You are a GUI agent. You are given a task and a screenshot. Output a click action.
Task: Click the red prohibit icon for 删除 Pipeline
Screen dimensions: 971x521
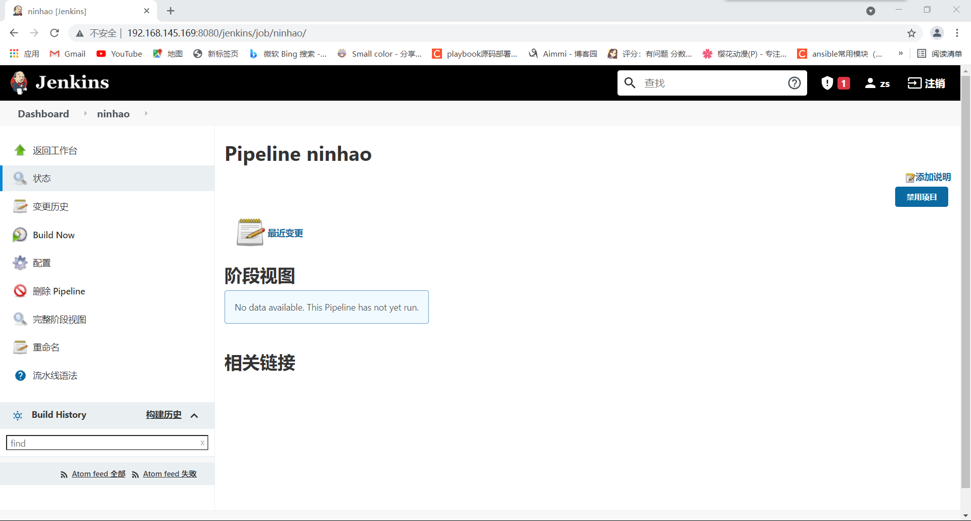(20, 291)
